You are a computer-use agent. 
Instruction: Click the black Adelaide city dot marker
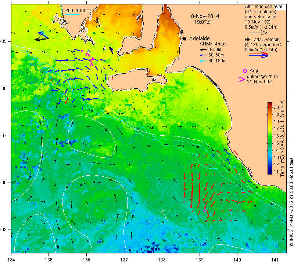pos(184,38)
